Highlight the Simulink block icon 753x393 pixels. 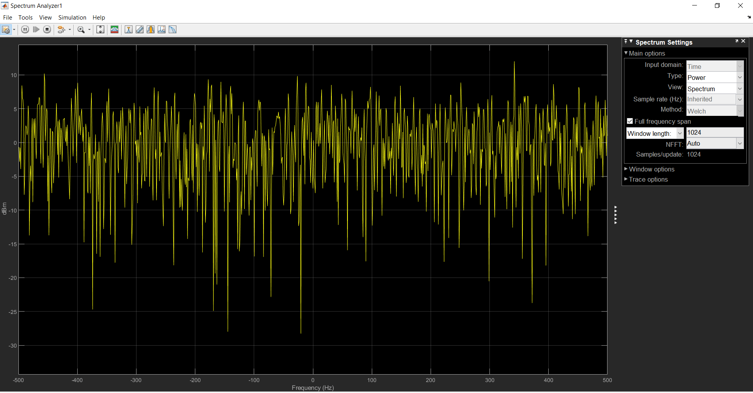61,30
